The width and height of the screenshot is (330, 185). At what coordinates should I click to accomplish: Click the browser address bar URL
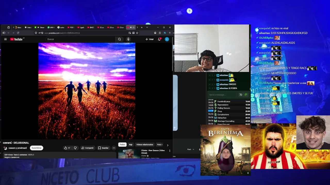click(62, 33)
